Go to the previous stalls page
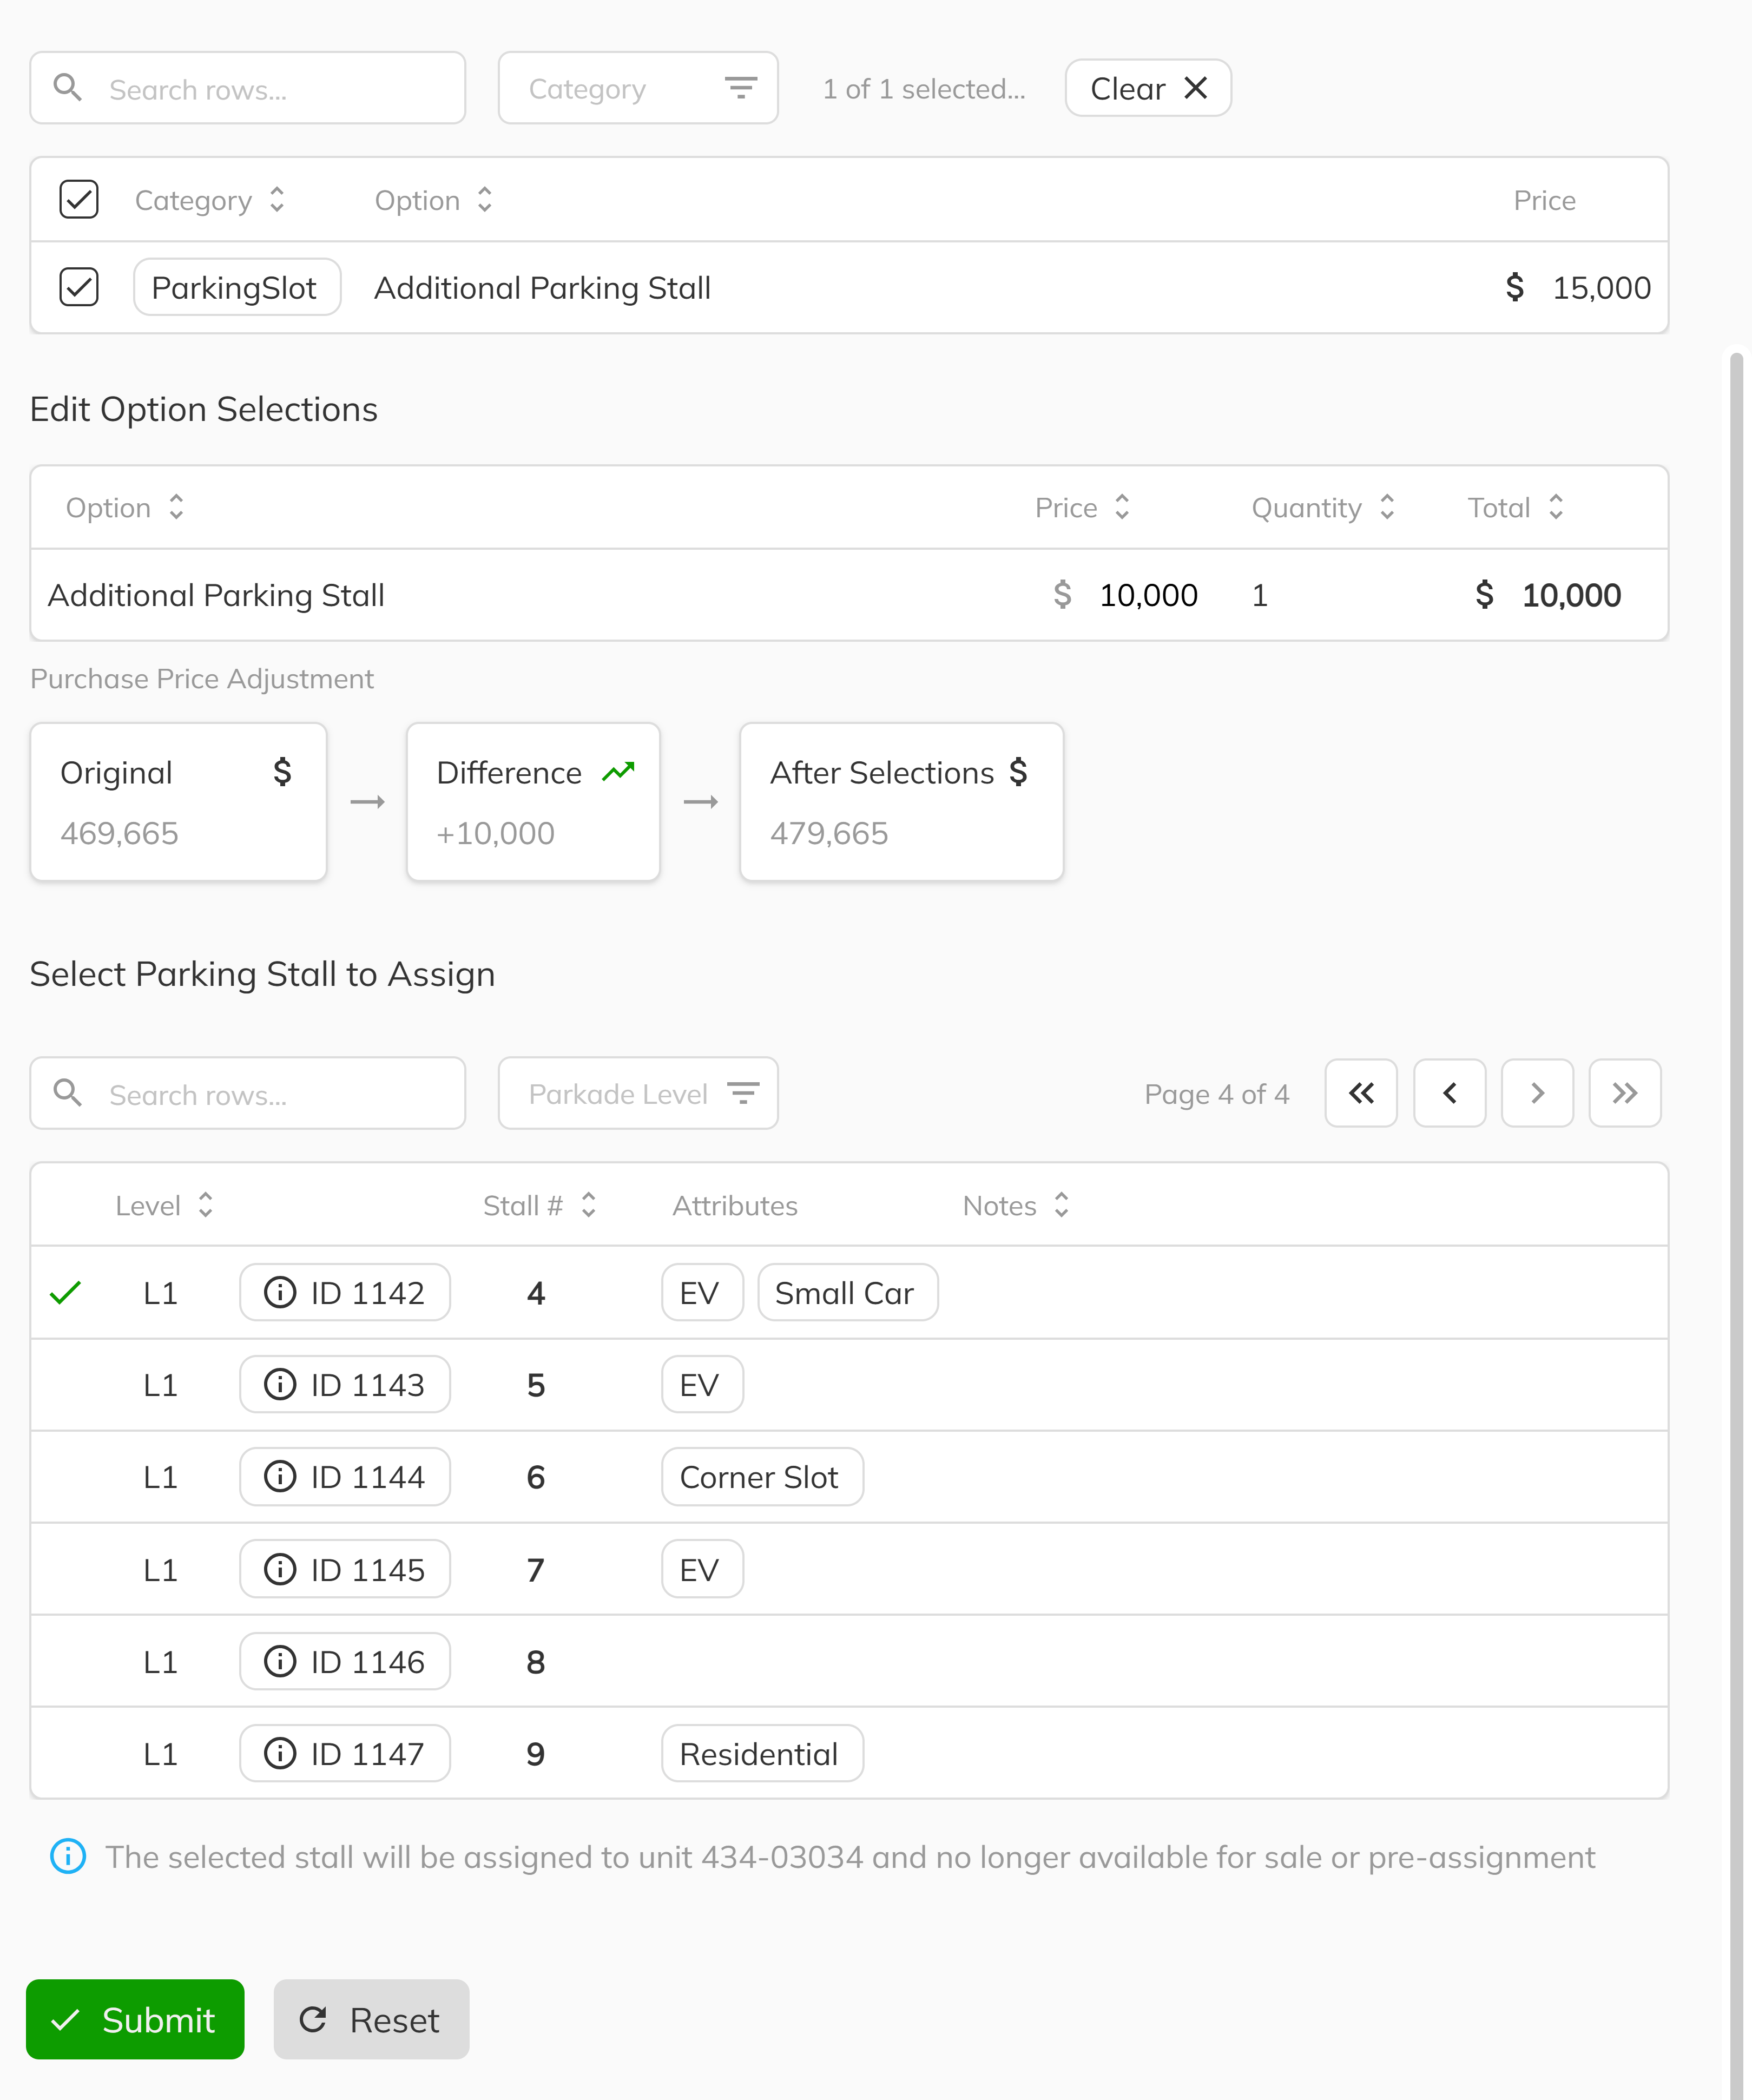Screen dimensions: 1752x2100 1449,1093
